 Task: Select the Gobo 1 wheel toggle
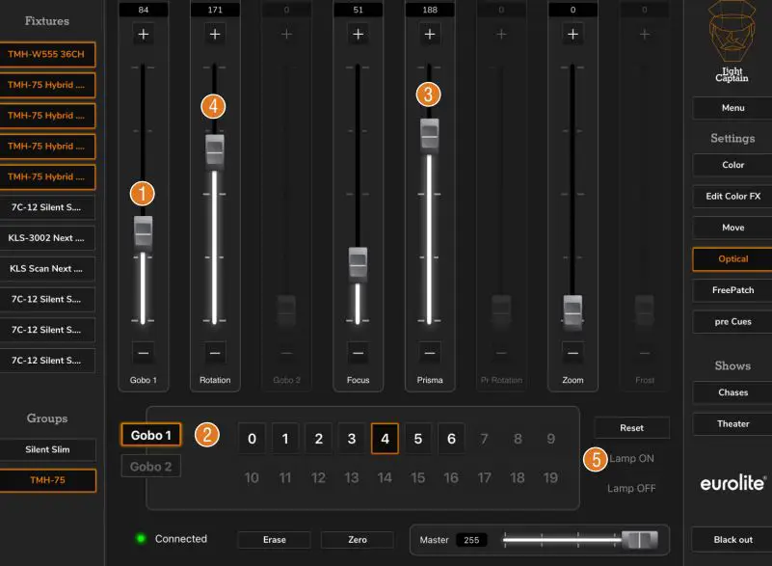[150, 435]
